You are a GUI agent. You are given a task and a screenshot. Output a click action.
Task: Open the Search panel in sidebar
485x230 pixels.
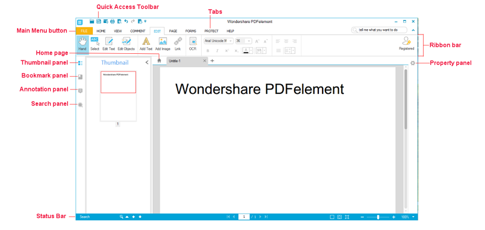[x=81, y=105]
